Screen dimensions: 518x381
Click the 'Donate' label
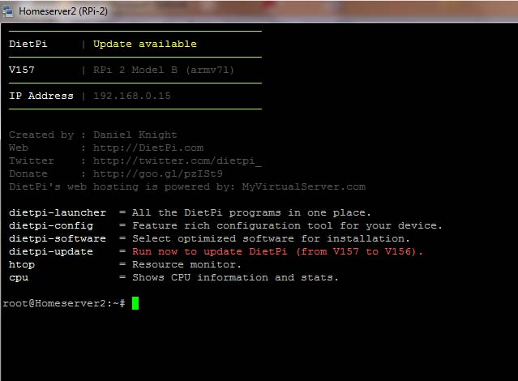pyautogui.click(x=28, y=173)
